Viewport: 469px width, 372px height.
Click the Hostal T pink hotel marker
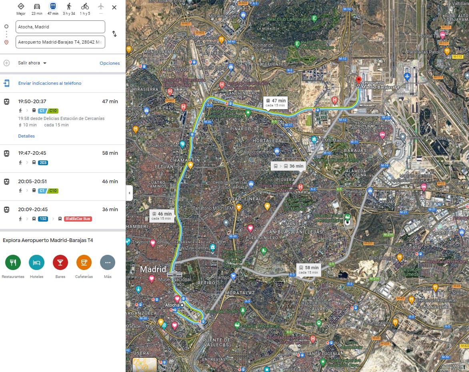pyautogui.click(x=443, y=35)
